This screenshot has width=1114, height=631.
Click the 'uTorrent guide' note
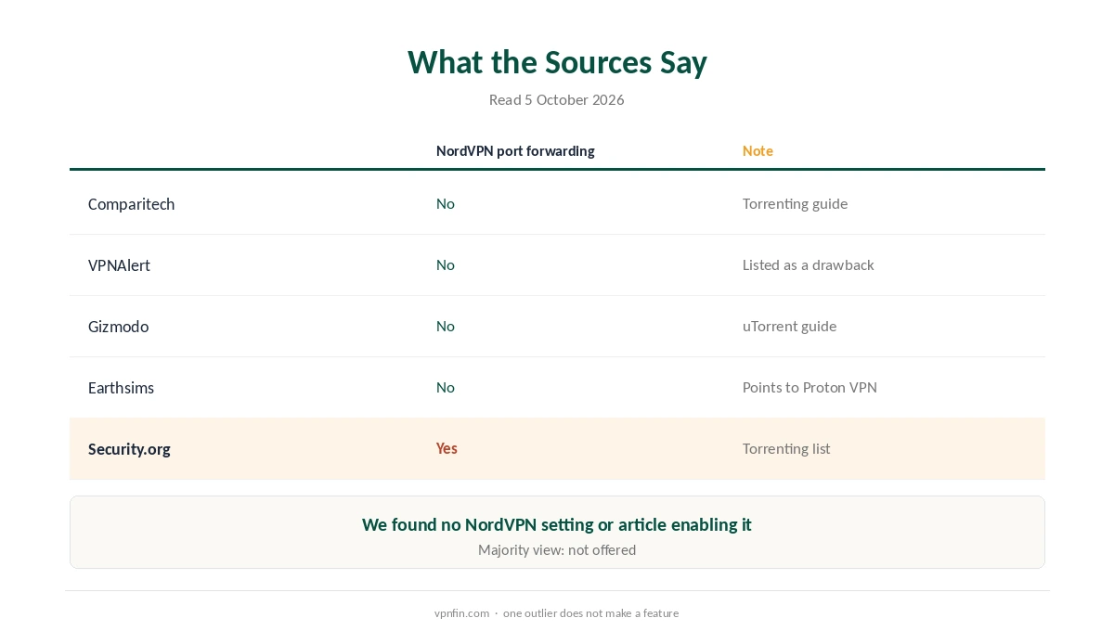click(x=789, y=327)
